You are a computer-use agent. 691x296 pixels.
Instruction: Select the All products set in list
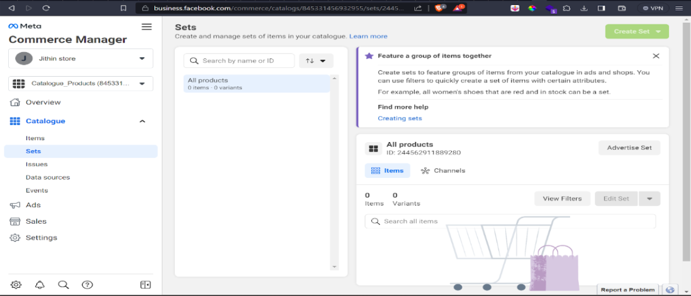click(257, 84)
